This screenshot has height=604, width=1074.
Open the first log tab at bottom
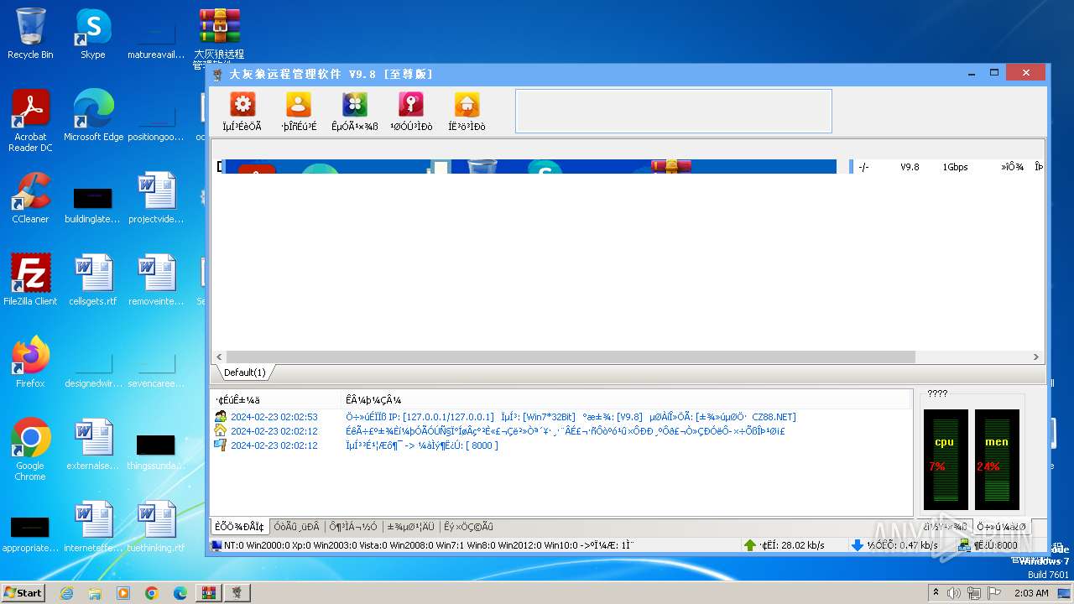239,527
